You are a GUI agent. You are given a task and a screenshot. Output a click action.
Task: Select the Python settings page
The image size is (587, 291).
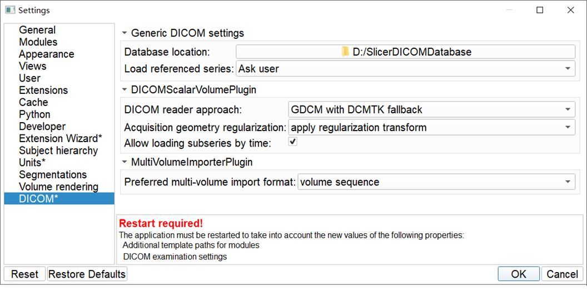pos(34,114)
